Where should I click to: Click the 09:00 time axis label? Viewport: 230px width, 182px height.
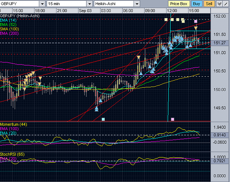click(150, 11)
